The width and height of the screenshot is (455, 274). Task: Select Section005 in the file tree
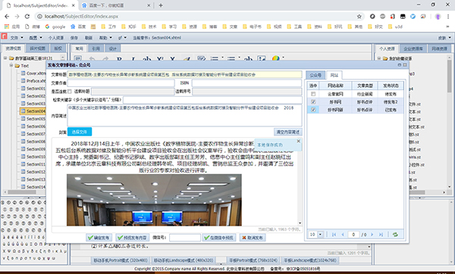(x=36, y=119)
